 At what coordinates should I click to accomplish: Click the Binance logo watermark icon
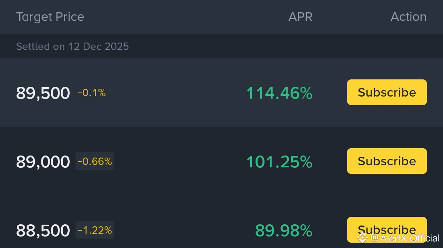[x=362, y=238]
